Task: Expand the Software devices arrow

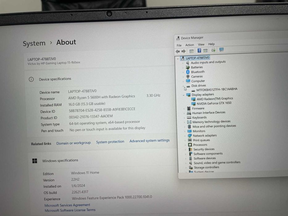Action: tap(186, 159)
